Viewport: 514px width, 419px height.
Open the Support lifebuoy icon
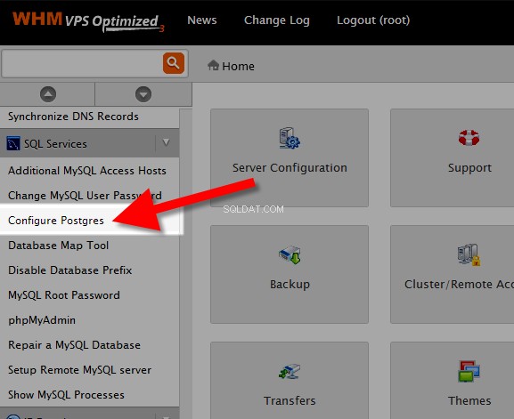point(469,138)
